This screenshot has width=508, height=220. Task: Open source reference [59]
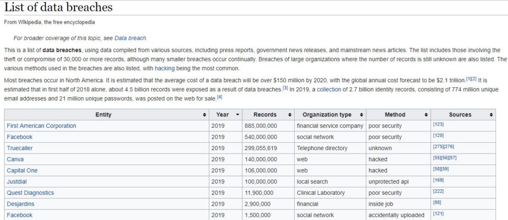pyautogui.click(x=445, y=169)
